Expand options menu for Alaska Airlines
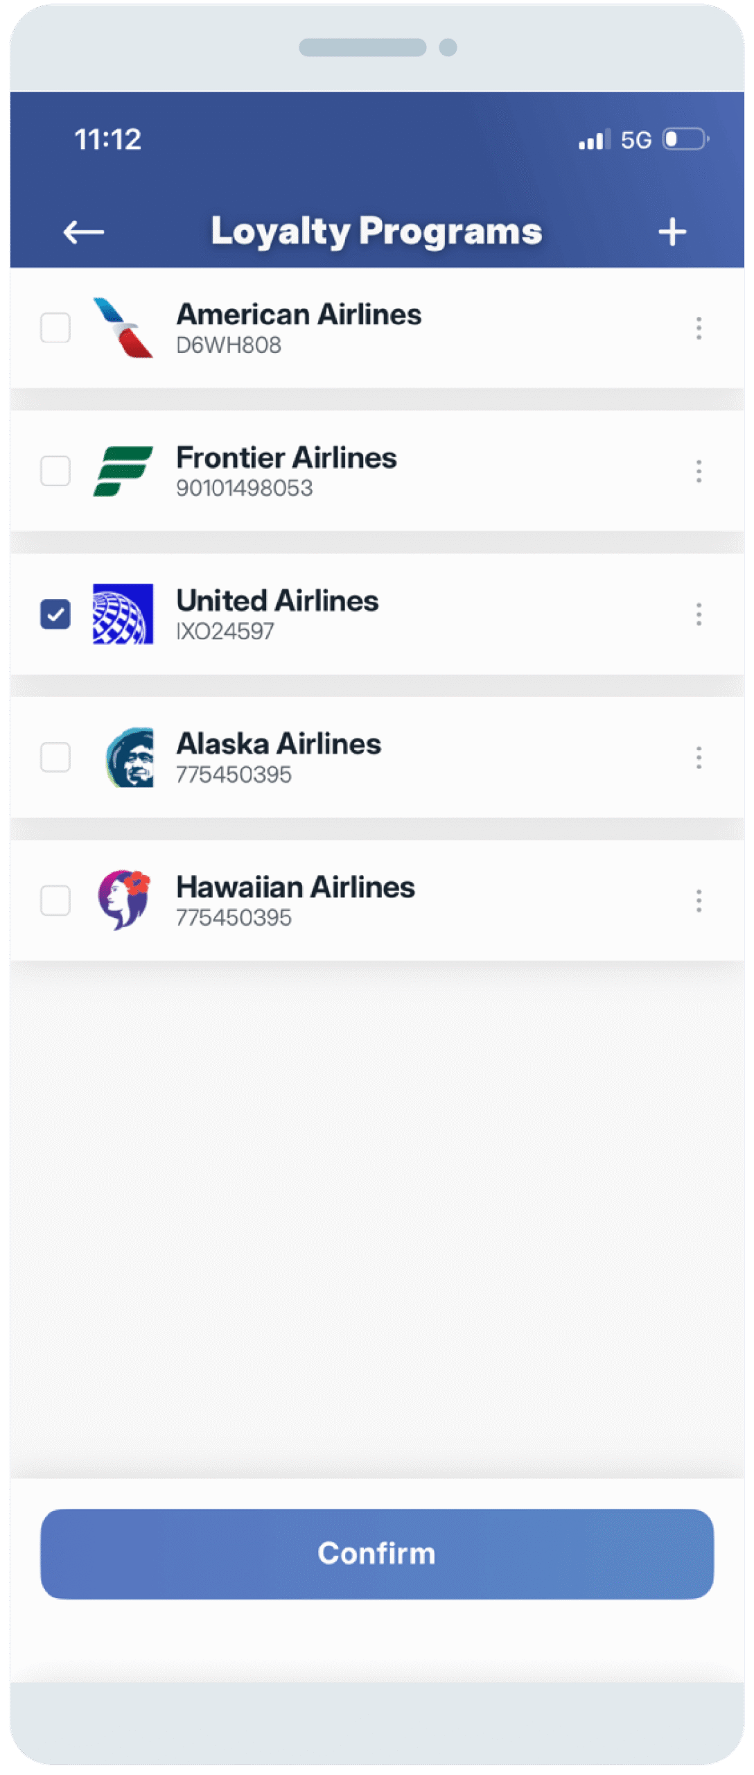The height and width of the screenshot is (1775, 754). point(699,758)
